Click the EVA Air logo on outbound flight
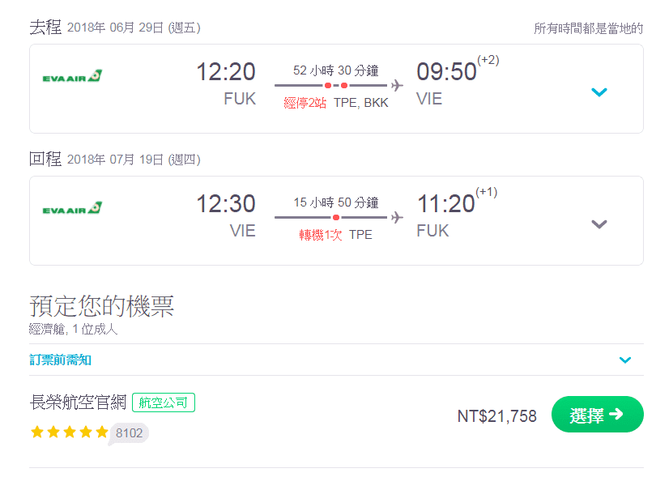The width and height of the screenshot is (656, 477). point(72,76)
